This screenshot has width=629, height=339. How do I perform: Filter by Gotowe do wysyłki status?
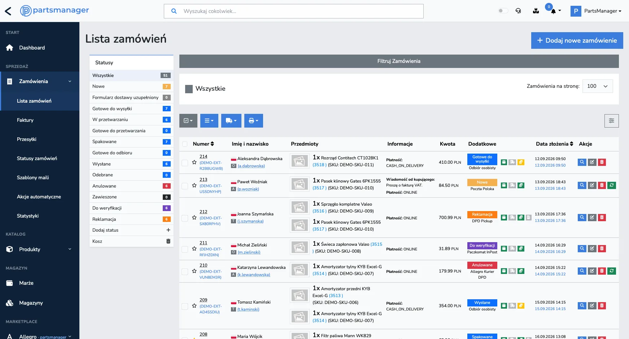131,108
